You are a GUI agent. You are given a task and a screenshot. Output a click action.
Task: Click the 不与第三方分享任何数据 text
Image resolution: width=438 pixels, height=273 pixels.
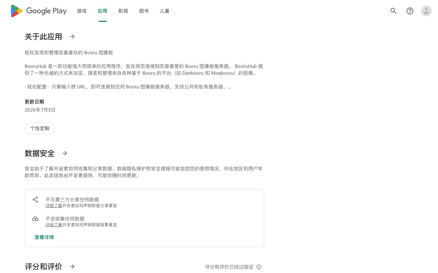pyautogui.click(x=72, y=200)
